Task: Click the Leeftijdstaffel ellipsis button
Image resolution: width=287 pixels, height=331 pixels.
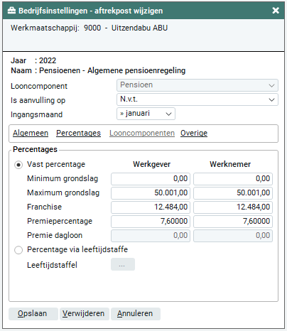Action: (123, 264)
